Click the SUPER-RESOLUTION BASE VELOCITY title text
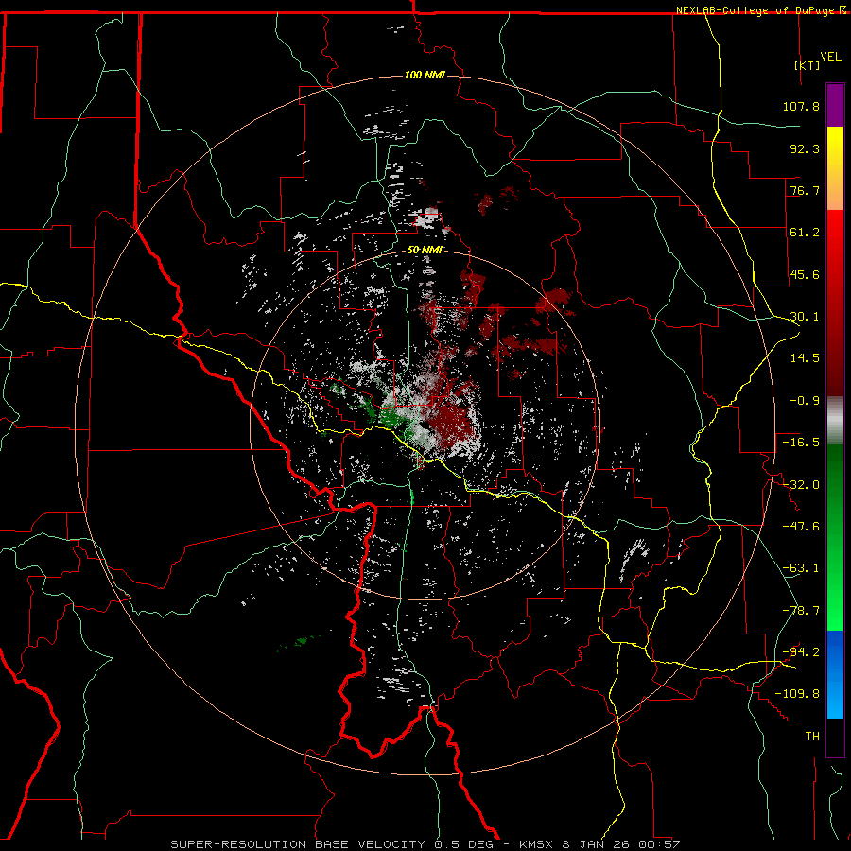The image size is (851, 851). coord(298,844)
